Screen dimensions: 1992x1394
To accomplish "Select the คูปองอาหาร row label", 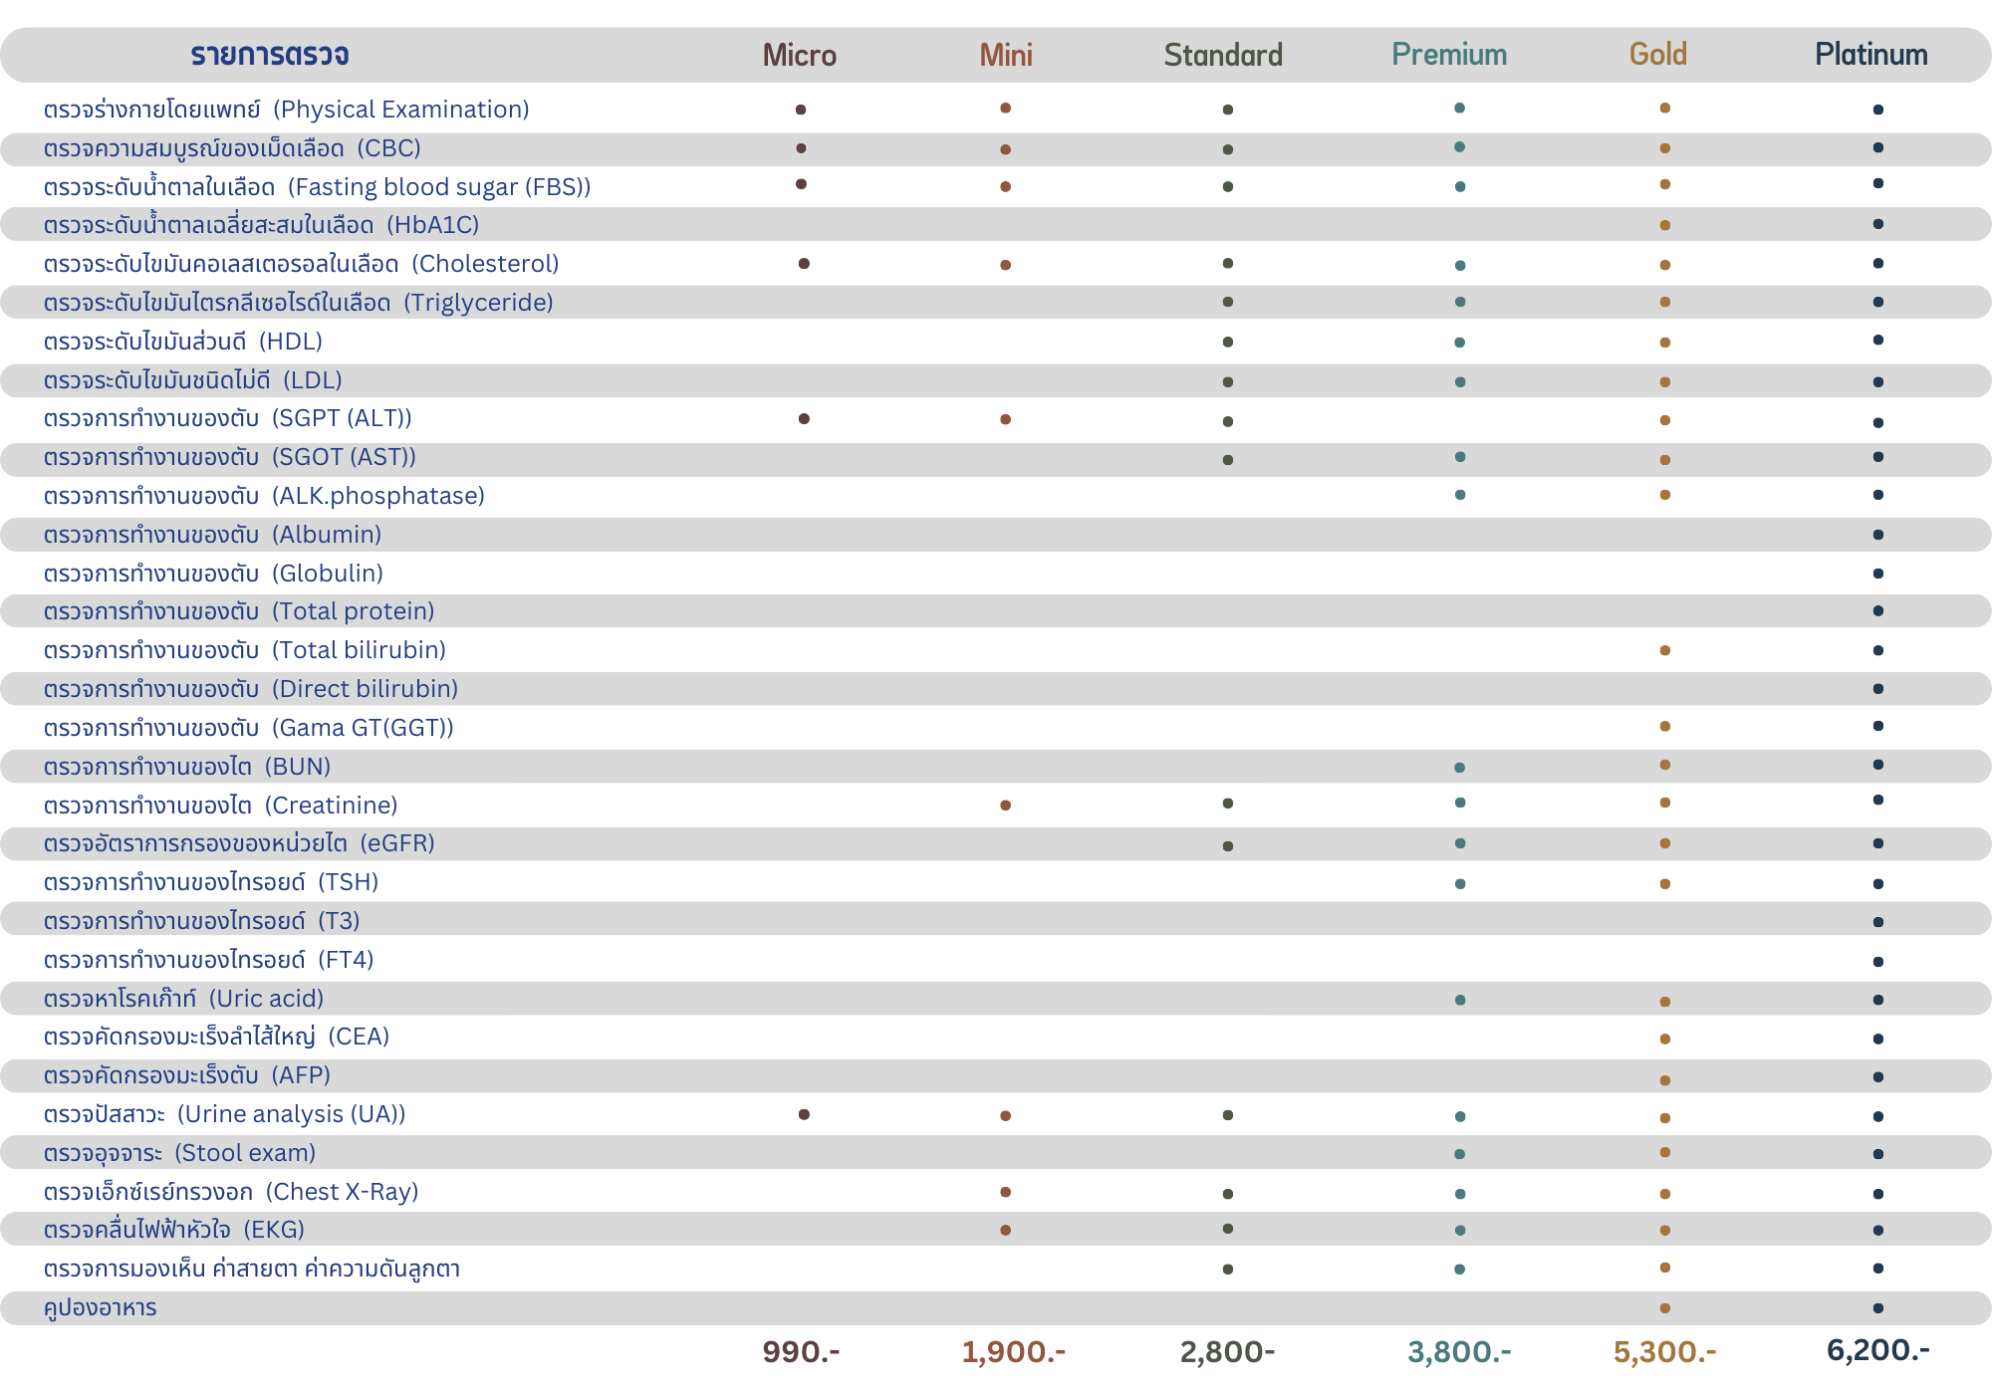I will pos(100,1307).
